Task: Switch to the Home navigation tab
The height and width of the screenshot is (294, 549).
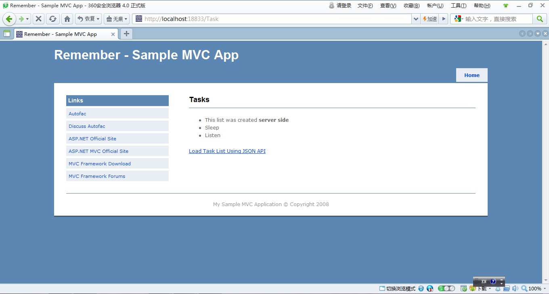Action: [471, 75]
